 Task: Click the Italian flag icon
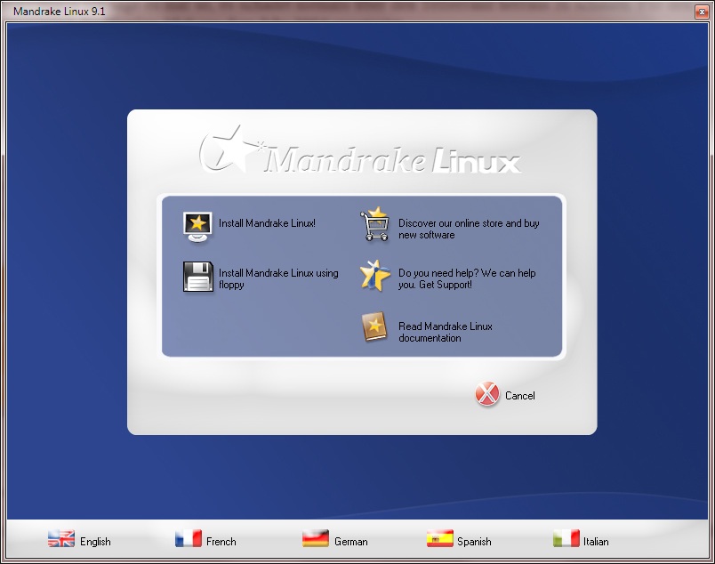coord(566,538)
